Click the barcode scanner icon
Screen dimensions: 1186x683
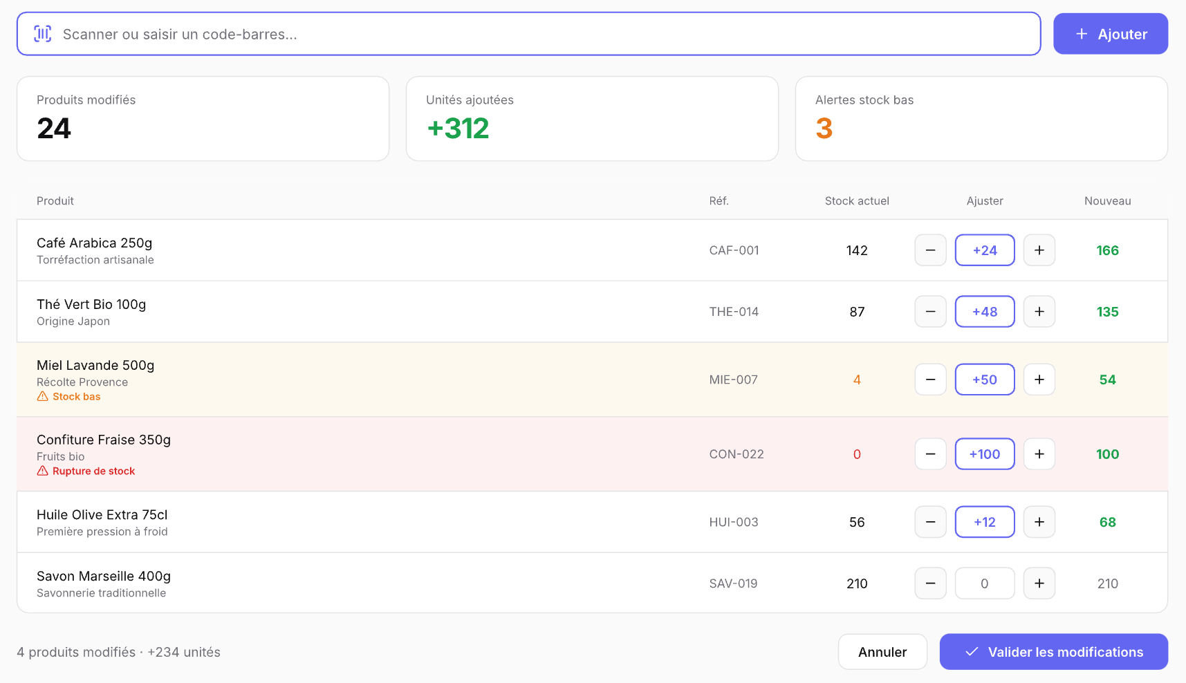(x=43, y=34)
